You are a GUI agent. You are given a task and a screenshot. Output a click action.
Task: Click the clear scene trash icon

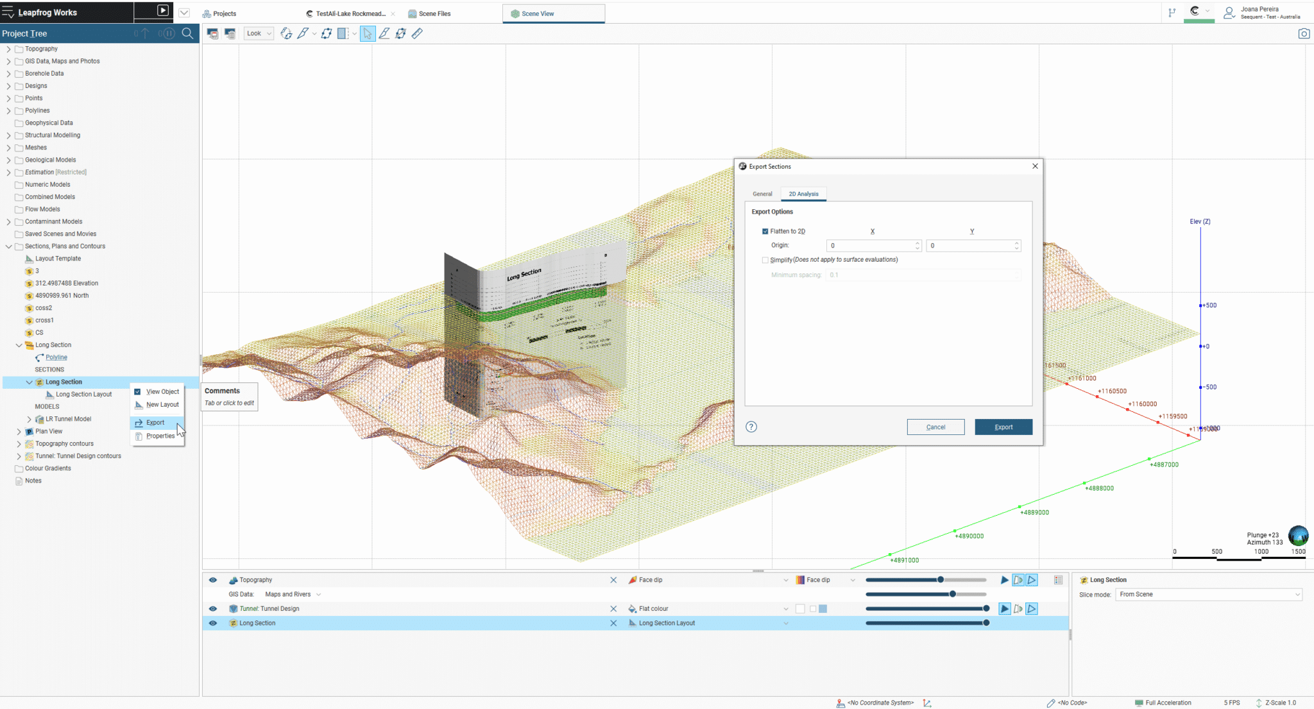(230, 33)
